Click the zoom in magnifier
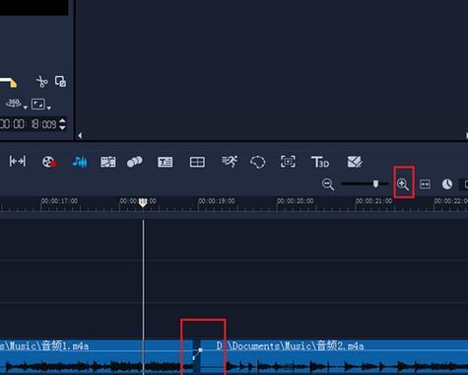Screen dimensions: 468x375 [403, 184]
